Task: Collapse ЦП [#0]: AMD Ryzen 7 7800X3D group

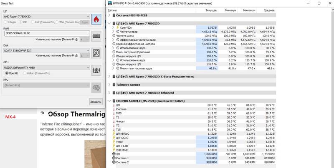Action: click(109, 23)
